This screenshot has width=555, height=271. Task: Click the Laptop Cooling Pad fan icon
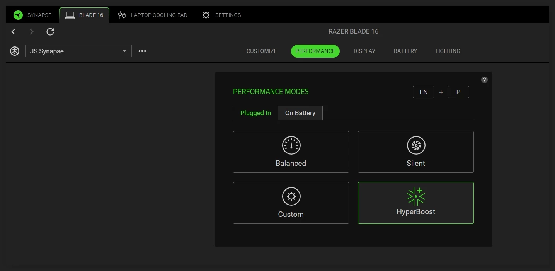point(122,15)
